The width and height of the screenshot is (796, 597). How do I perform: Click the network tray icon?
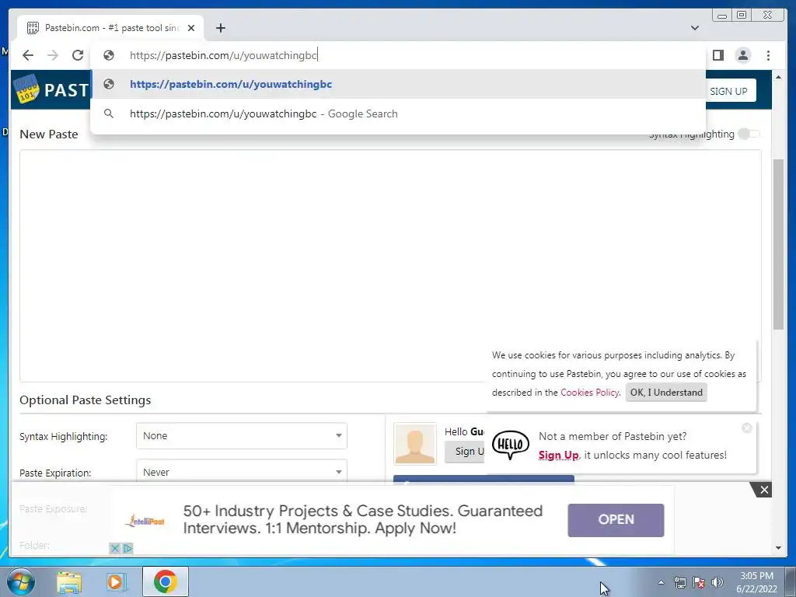(x=679, y=582)
